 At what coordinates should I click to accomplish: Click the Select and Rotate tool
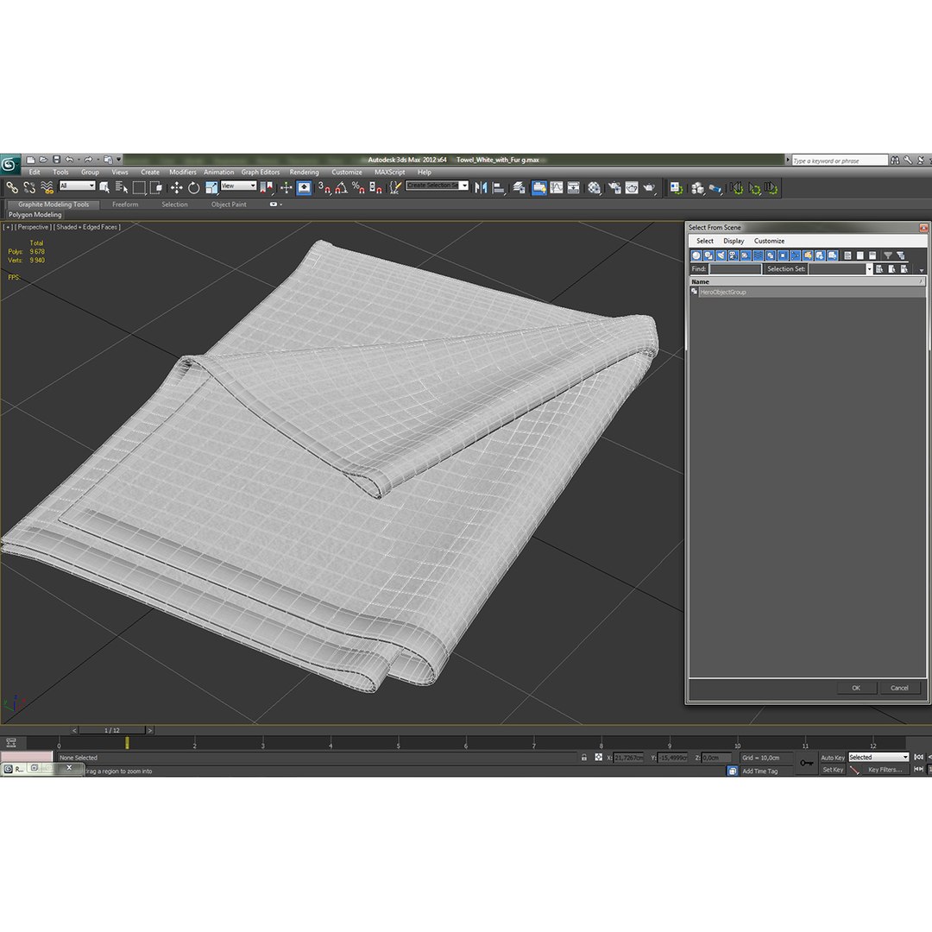click(194, 188)
